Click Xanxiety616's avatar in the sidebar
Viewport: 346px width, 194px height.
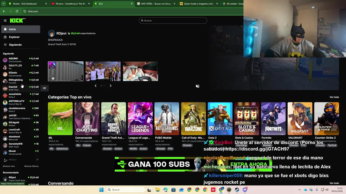coord(5,145)
